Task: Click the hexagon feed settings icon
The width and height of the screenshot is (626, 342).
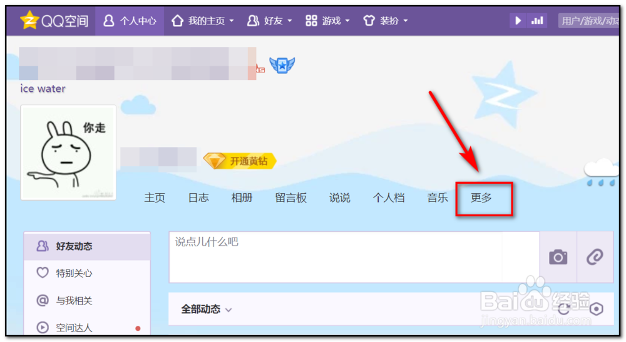Action: pos(597,309)
